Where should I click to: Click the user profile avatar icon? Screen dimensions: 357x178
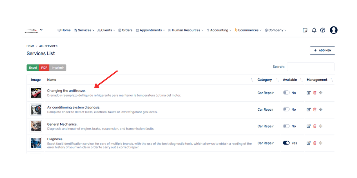click(x=333, y=30)
